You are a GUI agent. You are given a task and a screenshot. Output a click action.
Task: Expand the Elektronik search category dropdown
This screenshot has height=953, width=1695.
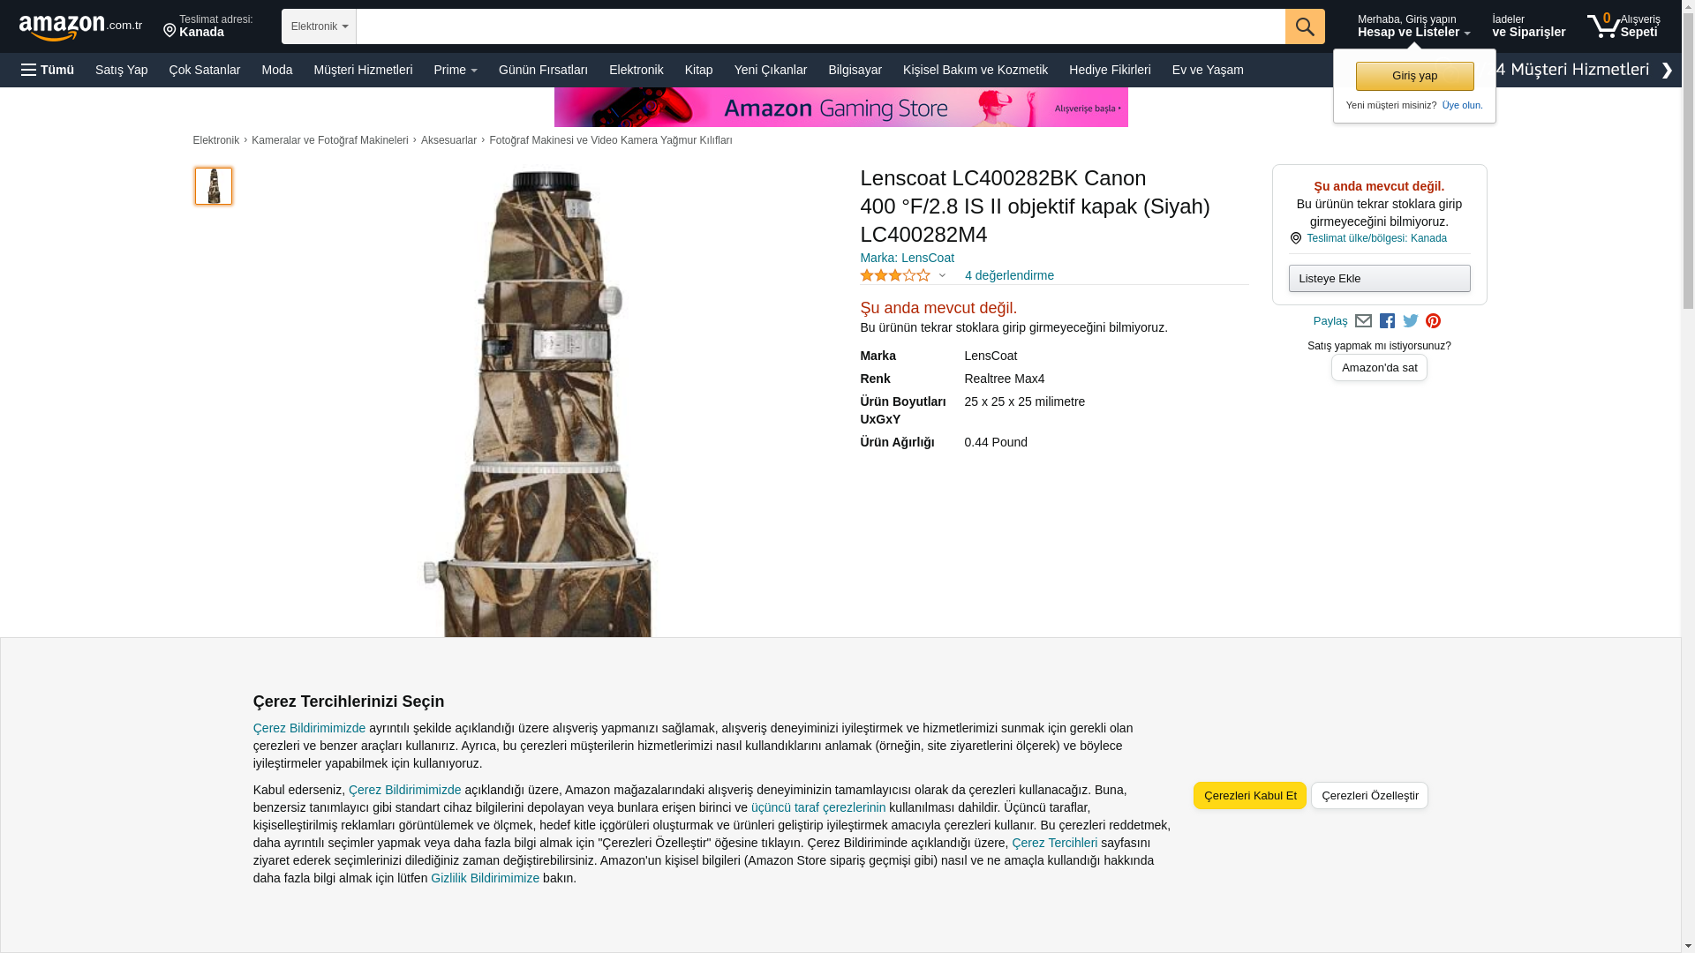pos(319,26)
